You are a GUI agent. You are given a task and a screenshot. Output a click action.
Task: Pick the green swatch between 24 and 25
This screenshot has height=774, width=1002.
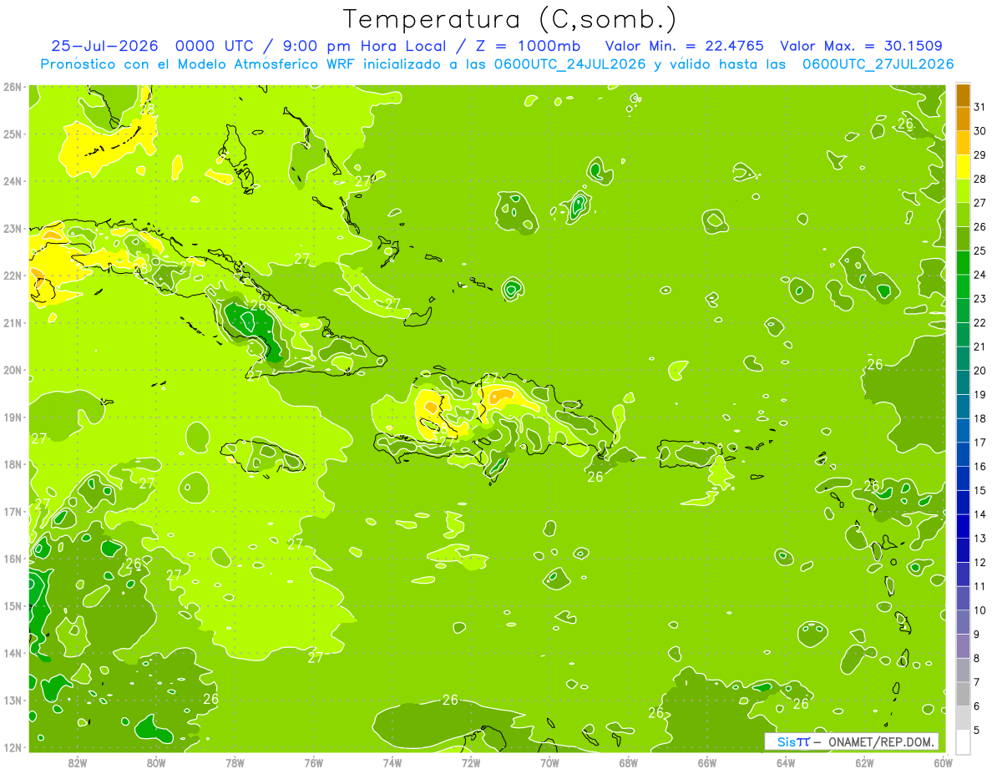click(x=963, y=262)
